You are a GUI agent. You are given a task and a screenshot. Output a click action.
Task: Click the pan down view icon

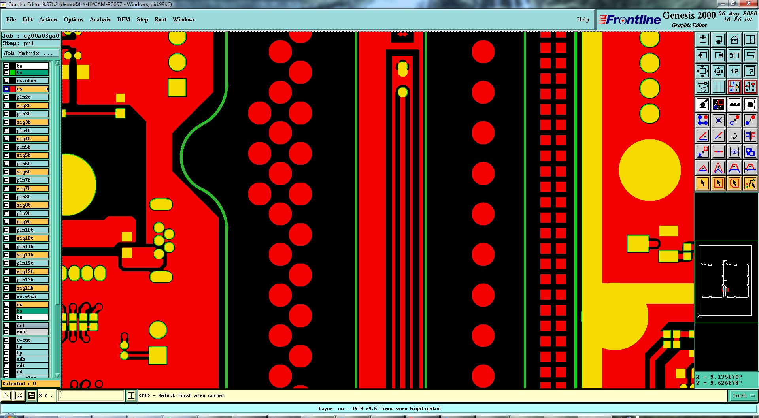(x=719, y=40)
